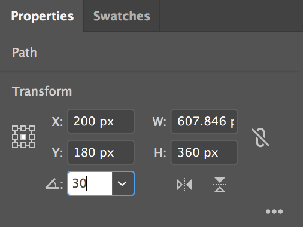Click the Transform section heading
The width and height of the screenshot is (303, 227).
(x=42, y=91)
